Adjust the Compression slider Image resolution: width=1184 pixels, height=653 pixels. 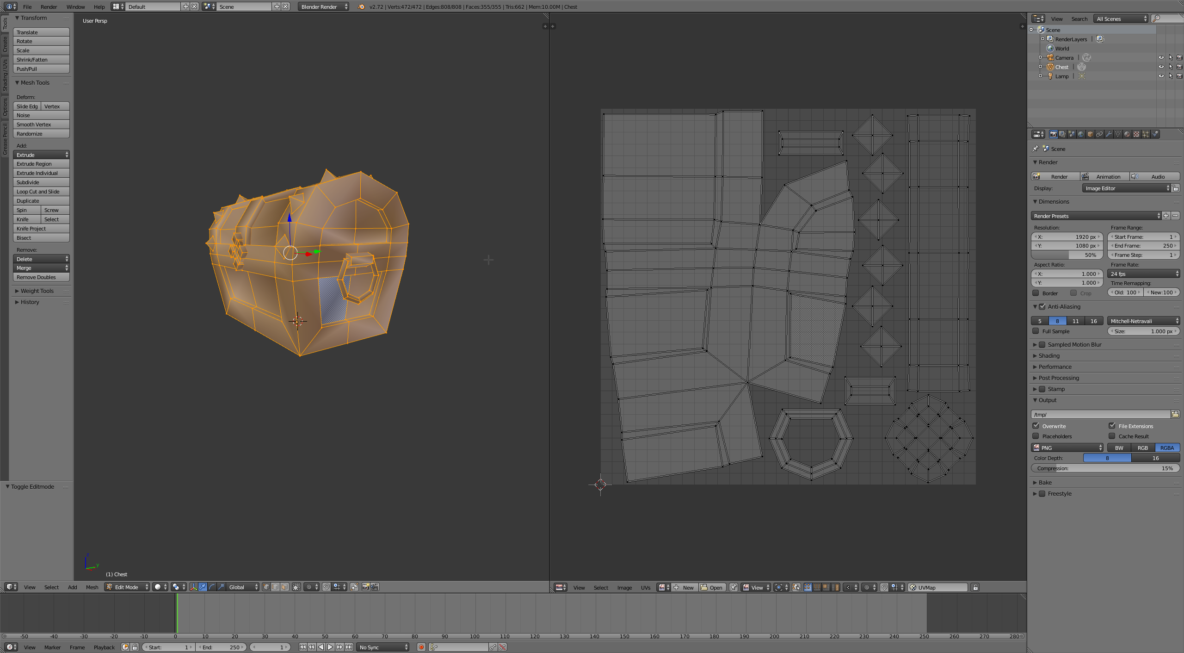1105,468
